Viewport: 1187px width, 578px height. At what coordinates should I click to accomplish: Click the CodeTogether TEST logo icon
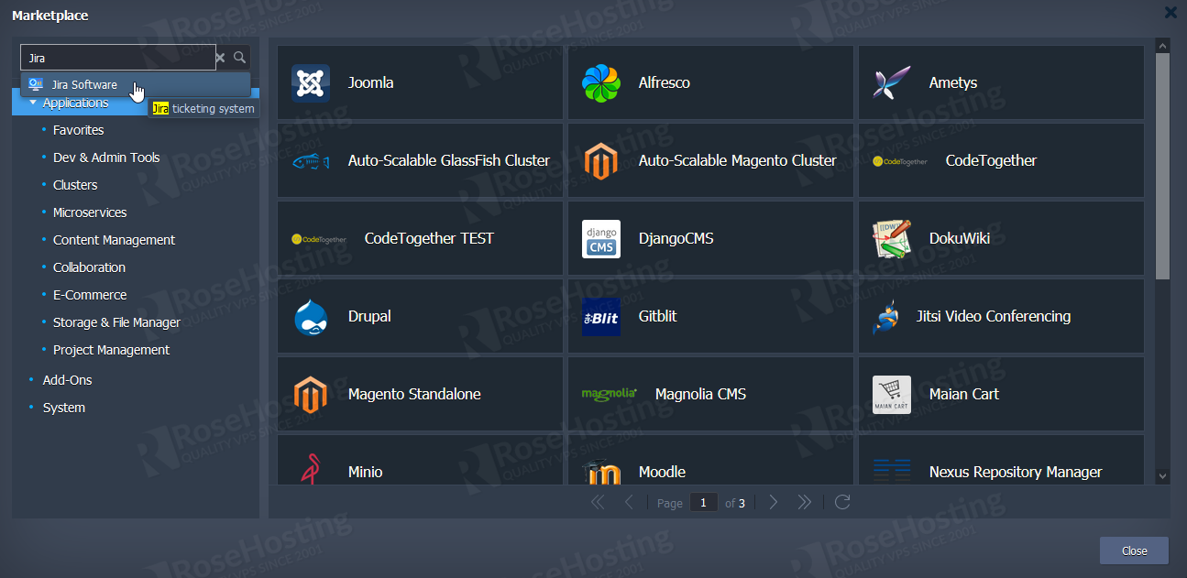319,239
